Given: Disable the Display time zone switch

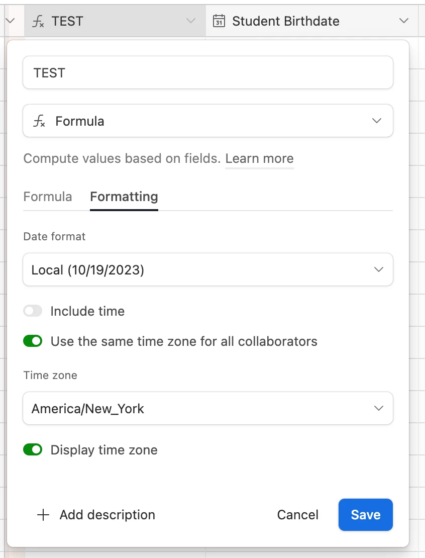Looking at the screenshot, I should click(x=33, y=450).
